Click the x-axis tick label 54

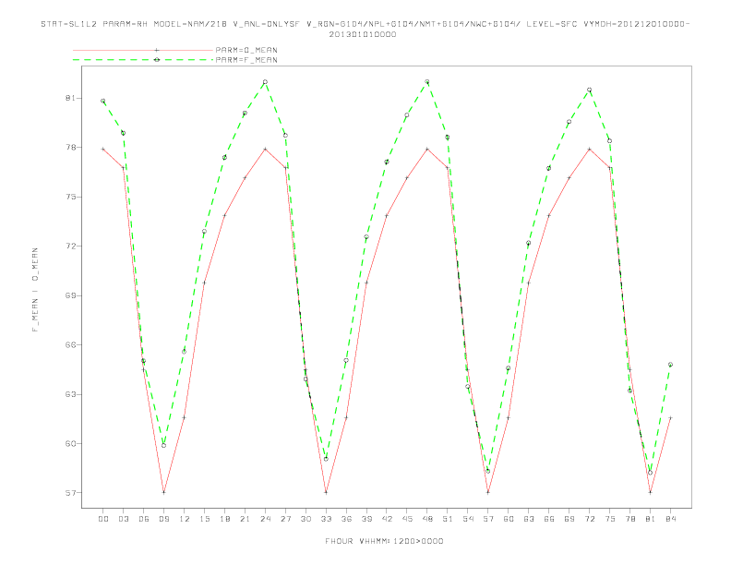[x=468, y=519]
